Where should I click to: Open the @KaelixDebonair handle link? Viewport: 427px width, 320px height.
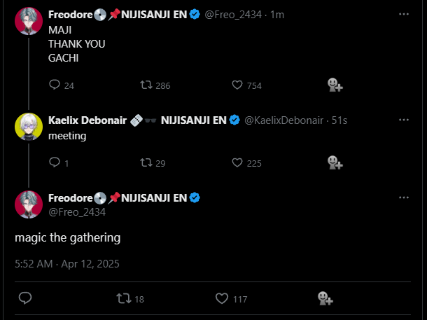[x=283, y=120]
